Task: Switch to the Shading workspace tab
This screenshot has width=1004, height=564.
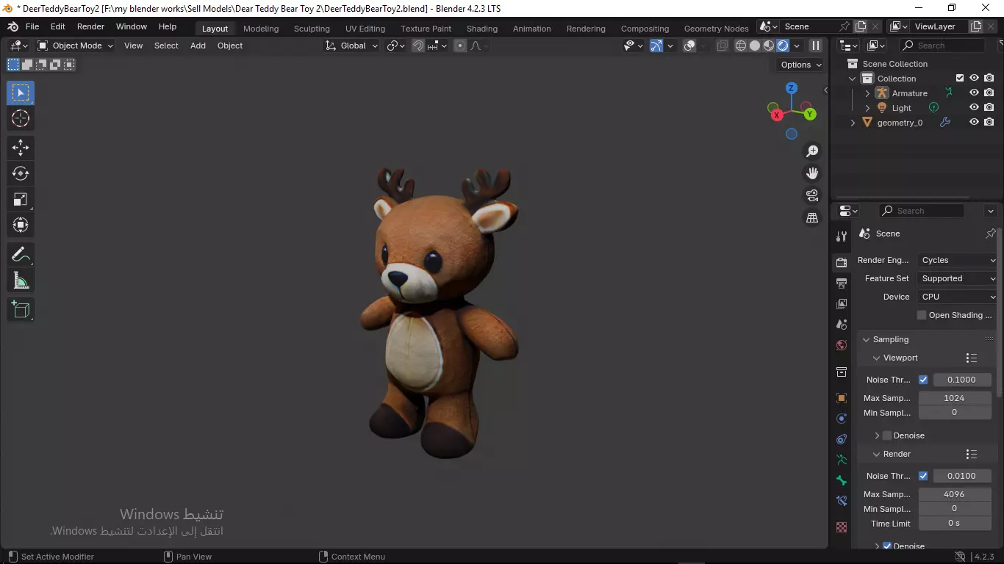Action: pos(482,29)
